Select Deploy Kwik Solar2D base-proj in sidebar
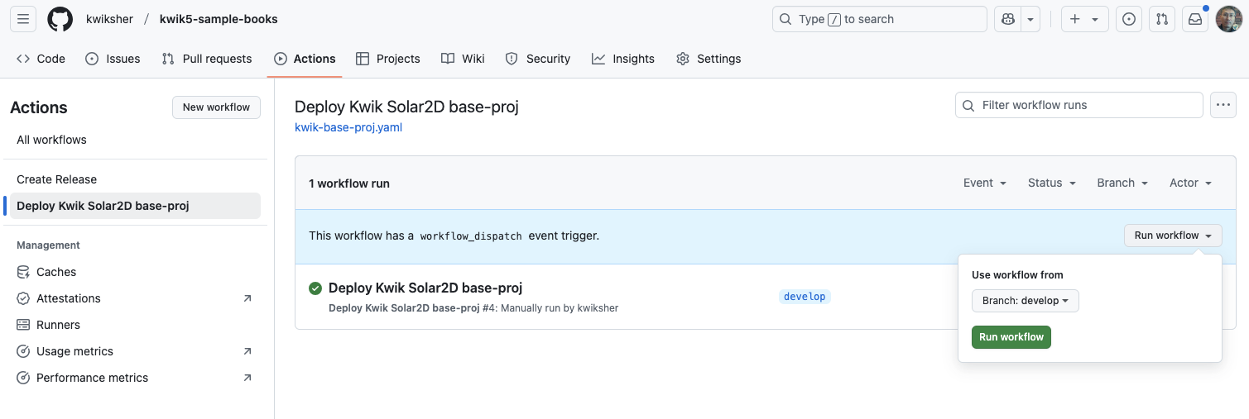 135,206
